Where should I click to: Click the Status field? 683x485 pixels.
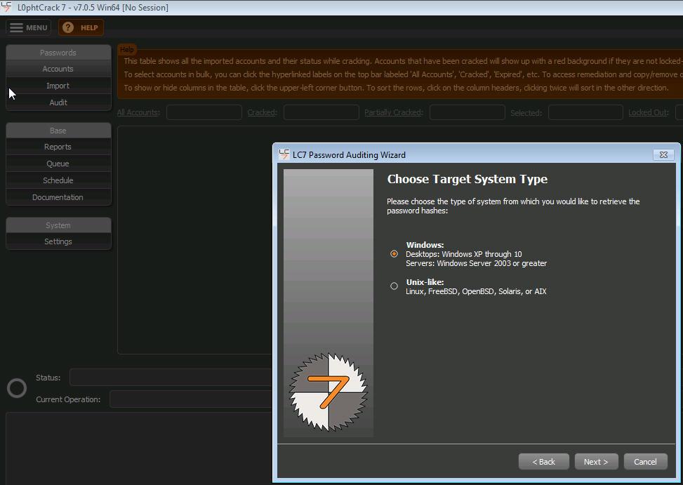171,378
